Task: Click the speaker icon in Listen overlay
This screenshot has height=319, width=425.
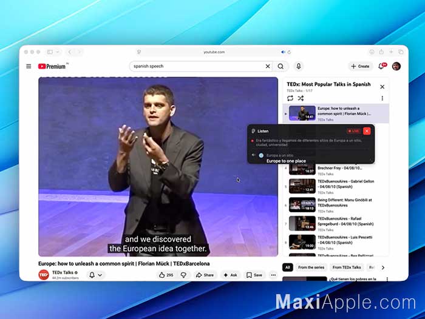Action: pyautogui.click(x=253, y=155)
